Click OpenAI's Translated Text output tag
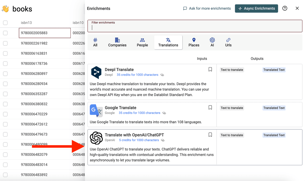The image size is (305, 181). (x=274, y=135)
